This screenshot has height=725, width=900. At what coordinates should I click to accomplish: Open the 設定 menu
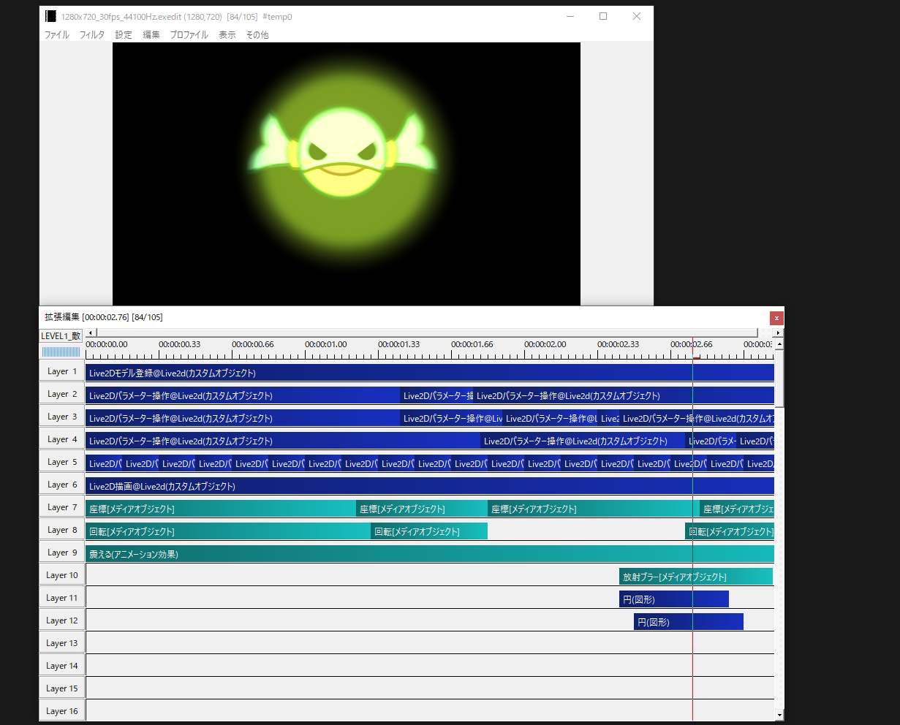coord(124,35)
